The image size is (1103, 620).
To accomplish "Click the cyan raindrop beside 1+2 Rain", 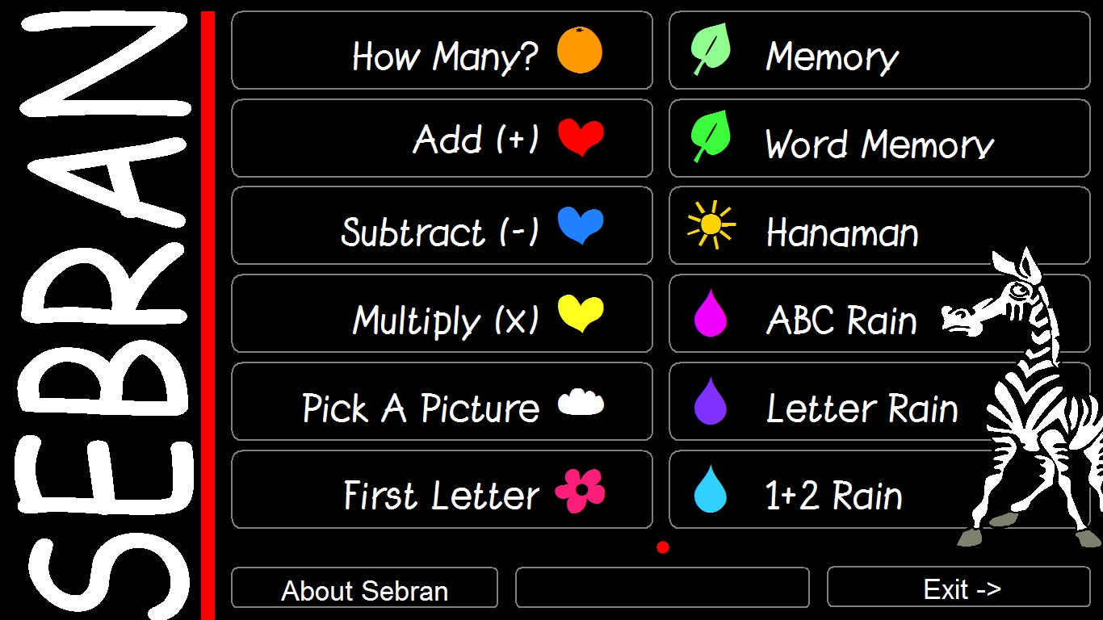I will click(x=711, y=489).
